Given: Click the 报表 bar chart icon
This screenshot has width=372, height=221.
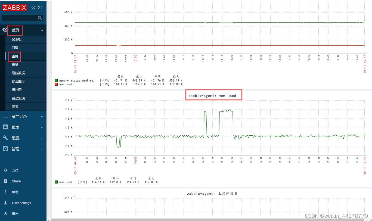Looking at the screenshot, I should tap(5, 127).
